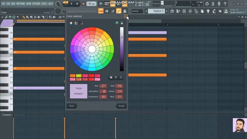Select the gradient picker mode icon
This screenshot has height=139, width=247.
click(76, 23)
